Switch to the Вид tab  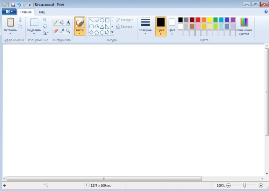point(42,12)
